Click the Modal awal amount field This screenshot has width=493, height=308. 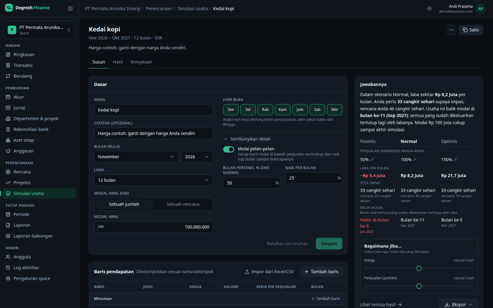click(153, 227)
